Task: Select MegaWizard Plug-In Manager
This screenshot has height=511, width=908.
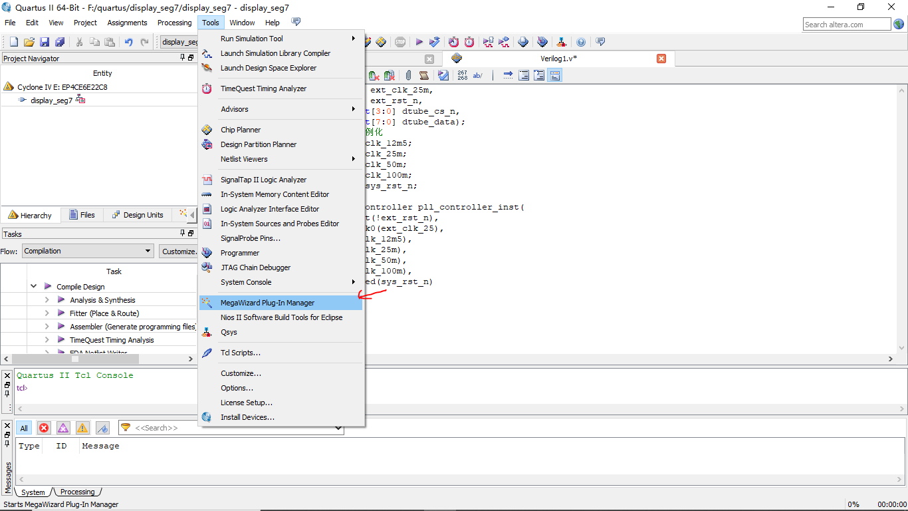Action: pyautogui.click(x=282, y=303)
